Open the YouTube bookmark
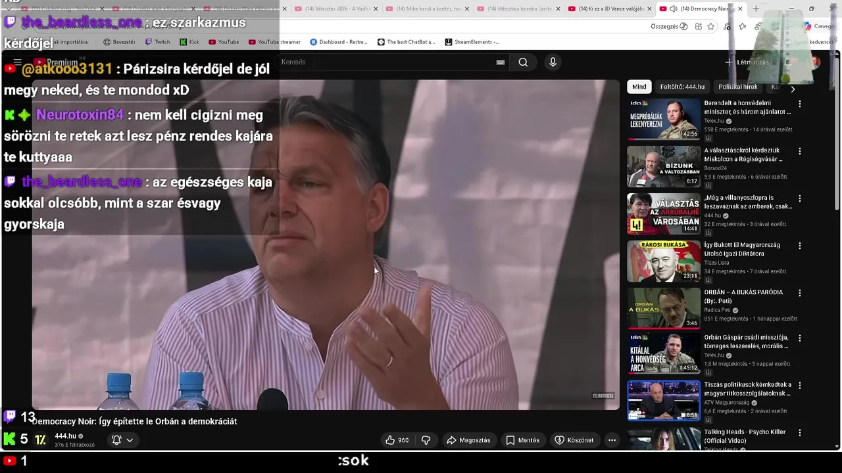The image size is (842, 473). [224, 42]
